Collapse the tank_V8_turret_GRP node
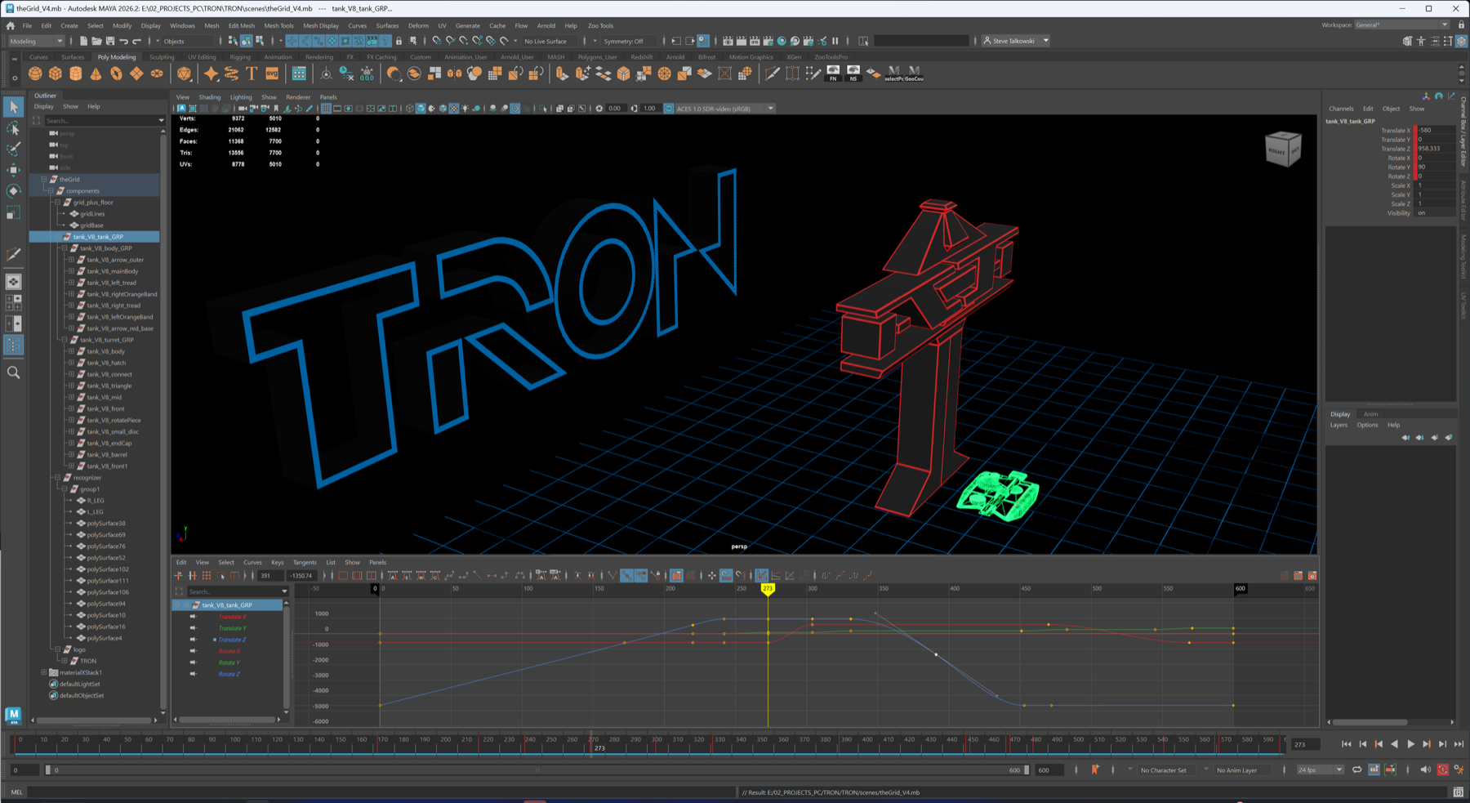1470x803 pixels. (65, 340)
